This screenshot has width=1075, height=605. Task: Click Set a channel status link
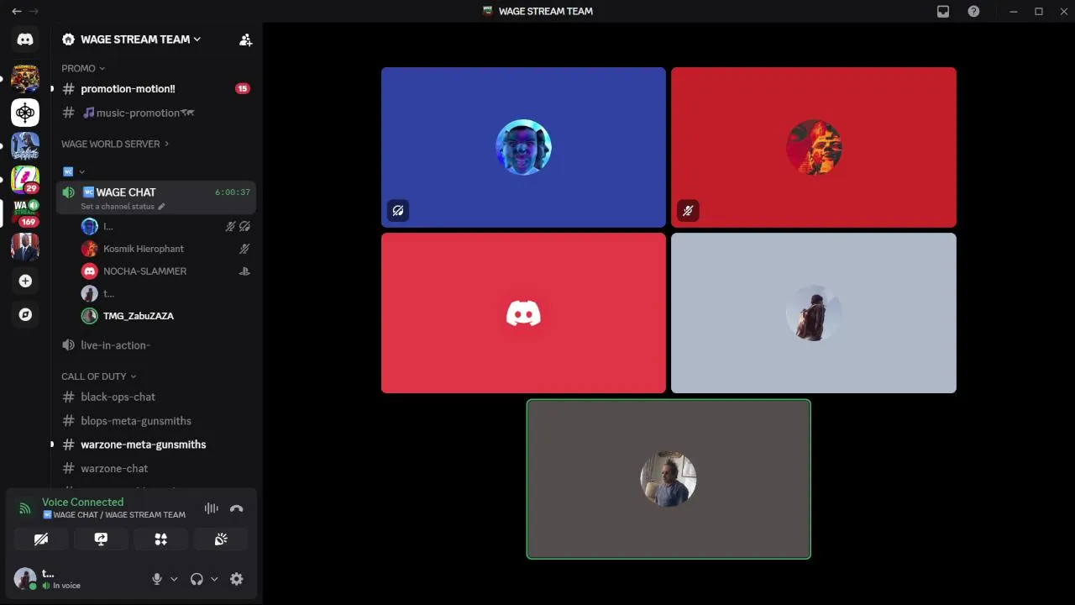pos(118,207)
